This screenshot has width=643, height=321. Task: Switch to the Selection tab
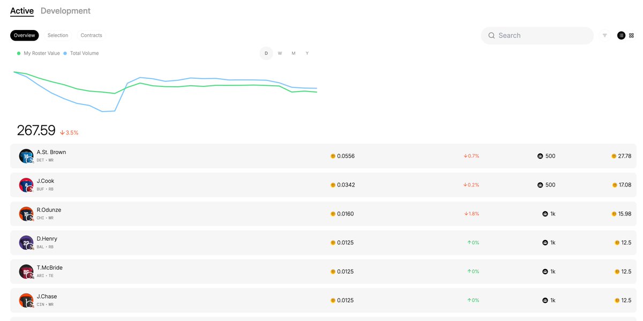pos(58,35)
